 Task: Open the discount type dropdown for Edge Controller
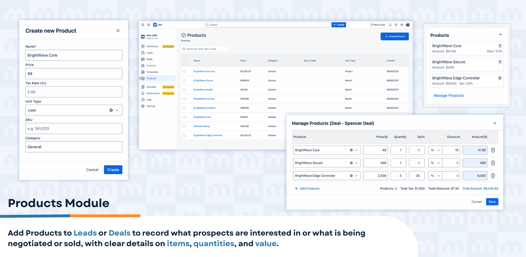(435, 176)
